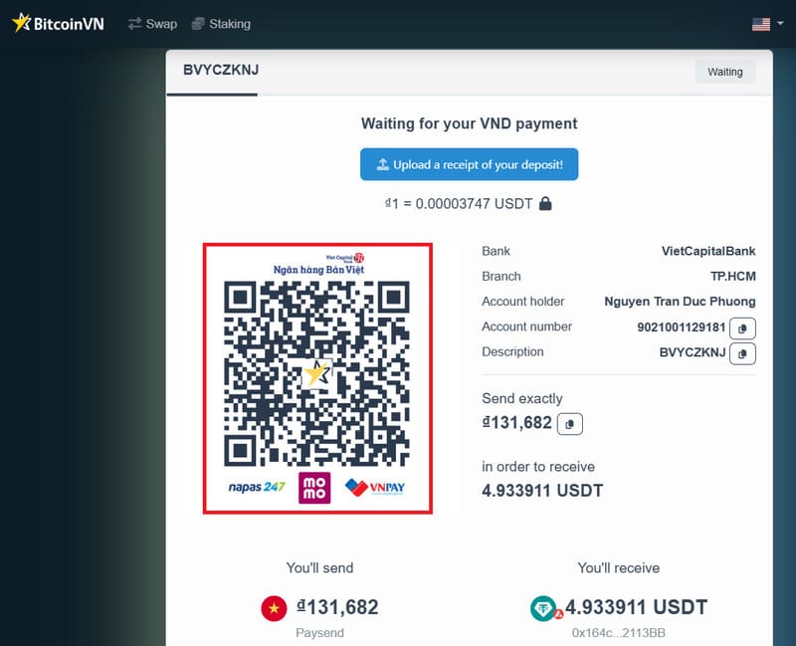
Task: Click the green USDT coin icon
Action: (542, 608)
